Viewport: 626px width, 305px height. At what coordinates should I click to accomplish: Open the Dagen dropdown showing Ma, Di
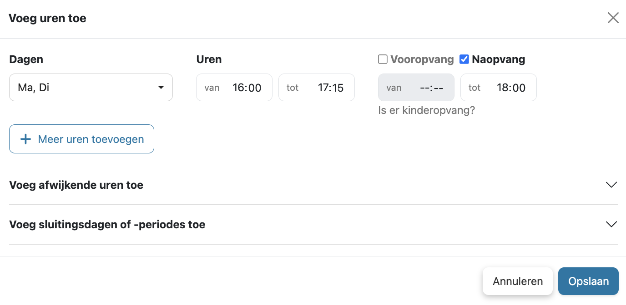(91, 87)
